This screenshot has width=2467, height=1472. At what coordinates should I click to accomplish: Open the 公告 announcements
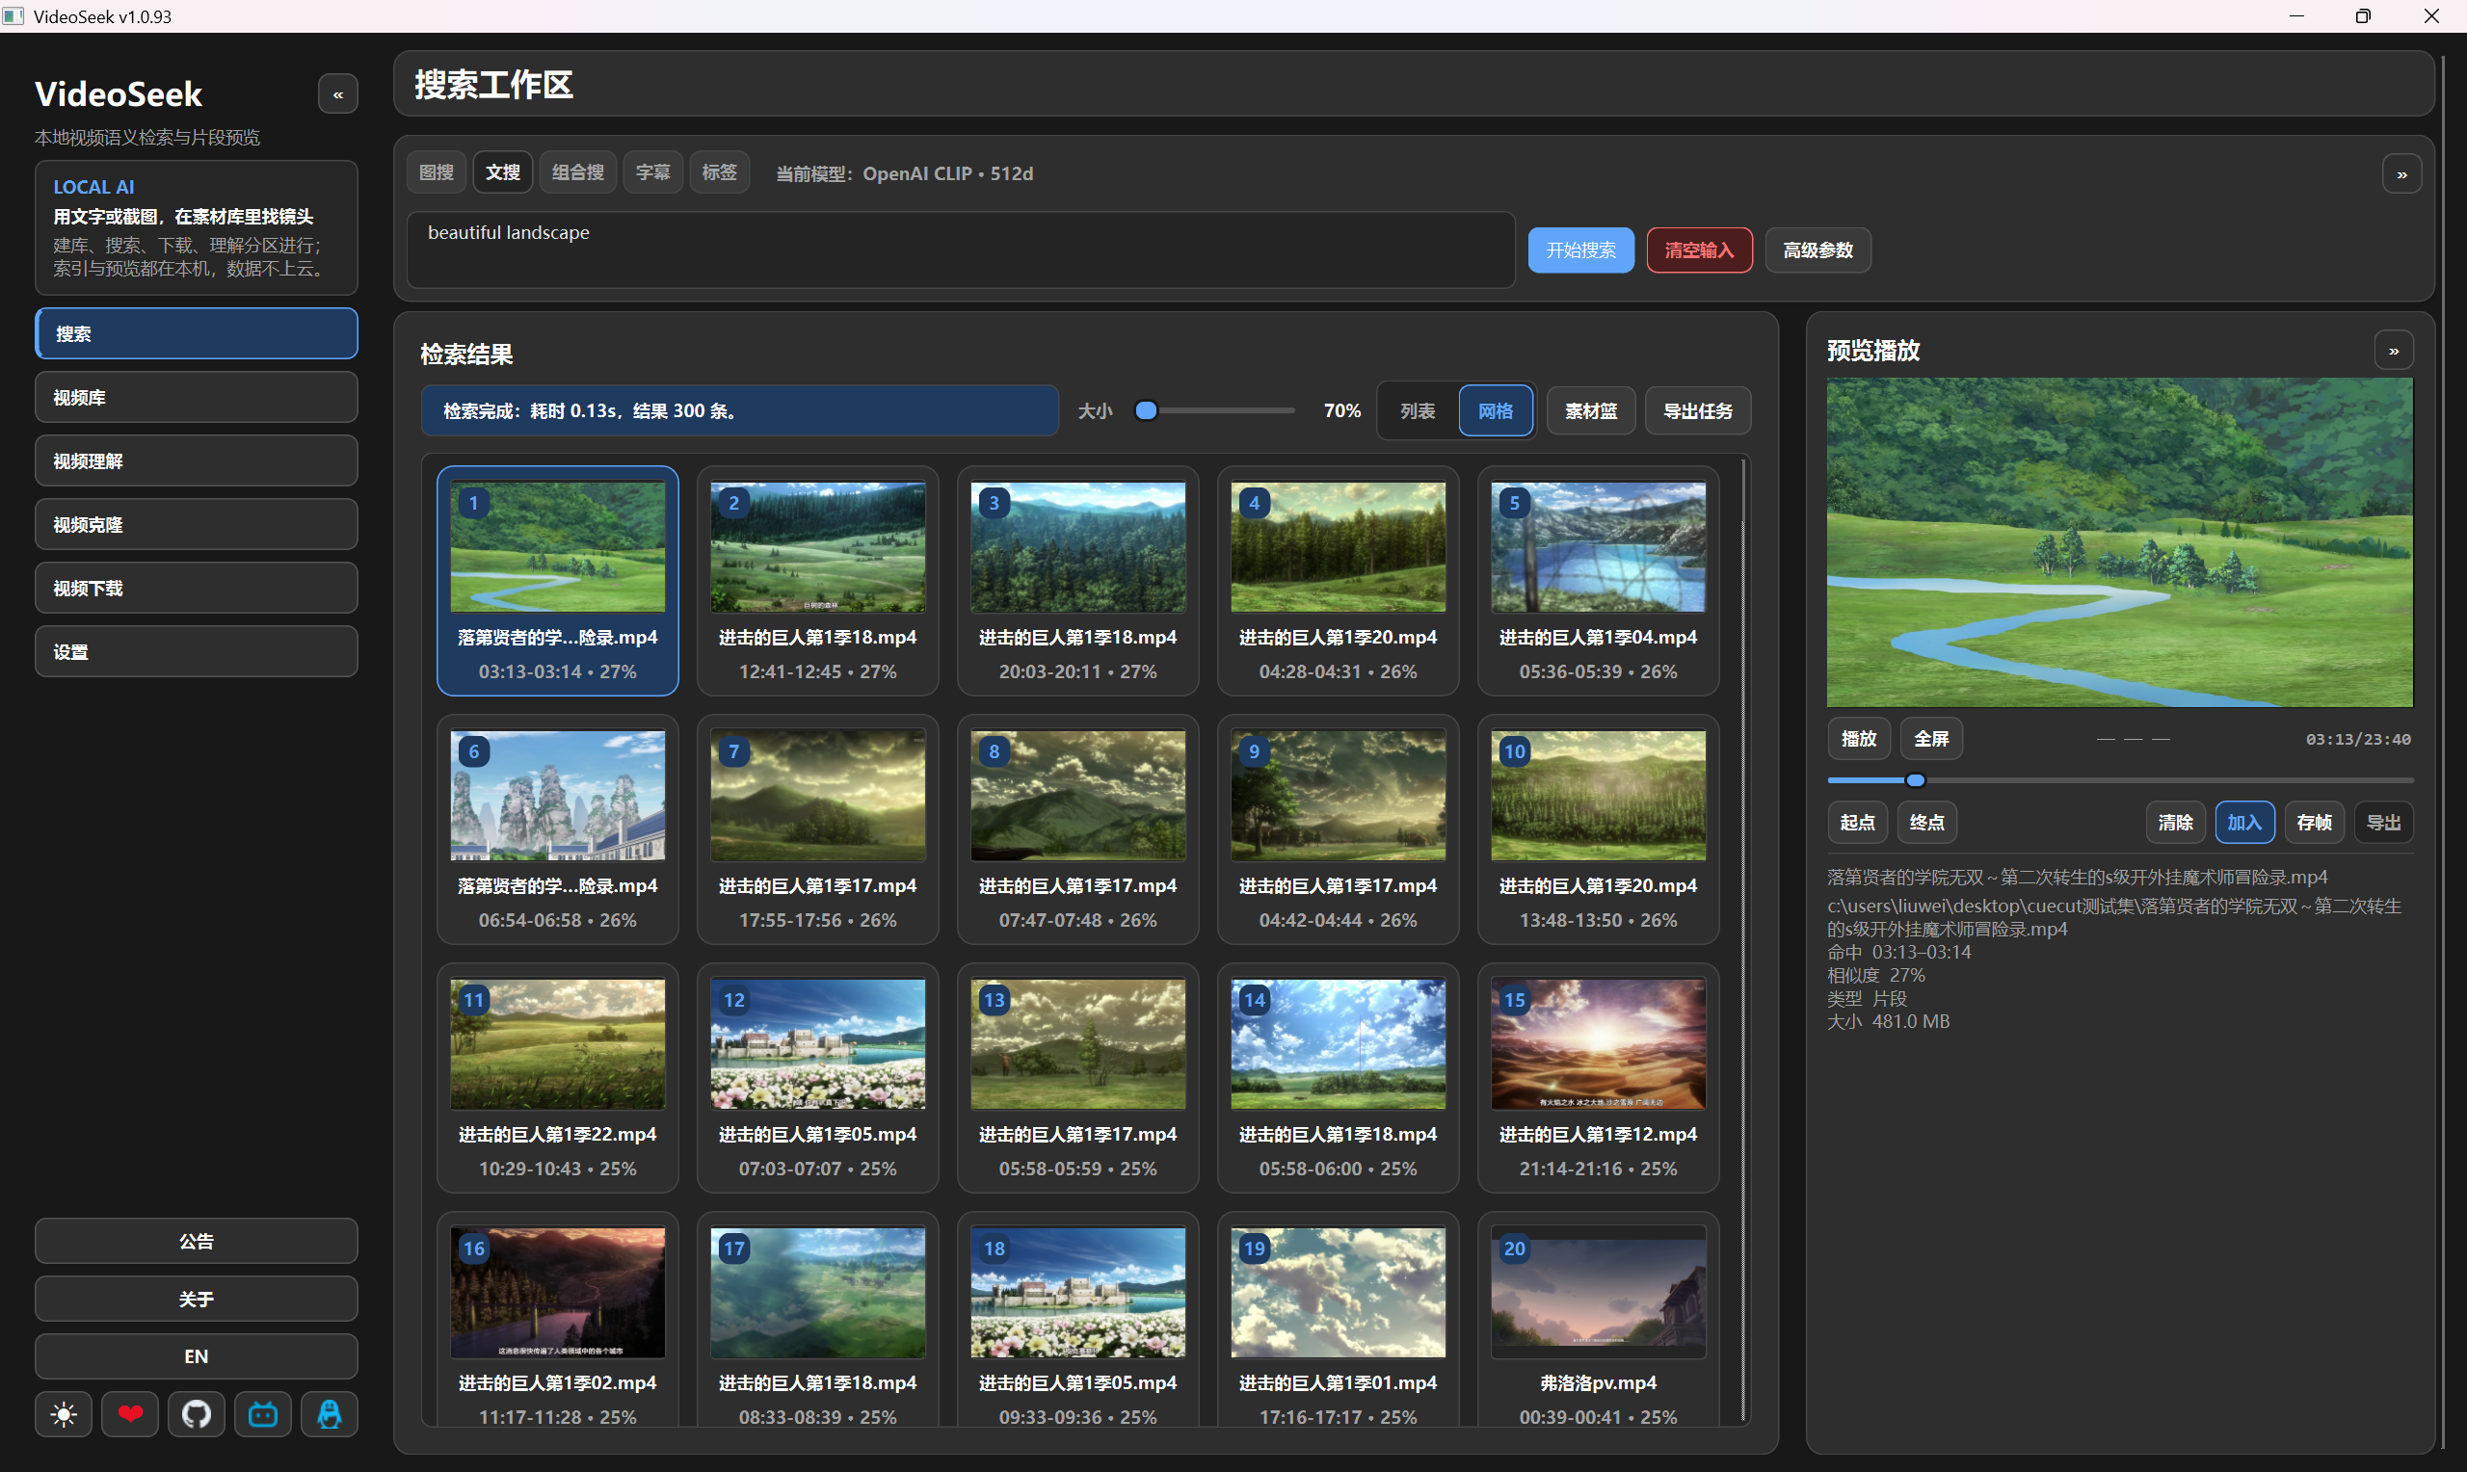[x=197, y=1241]
